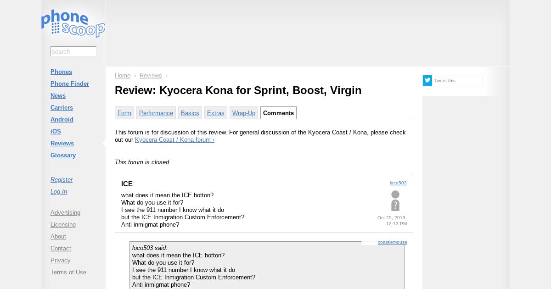Open the Licensing page
The height and width of the screenshot is (289, 551).
(63, 224)
